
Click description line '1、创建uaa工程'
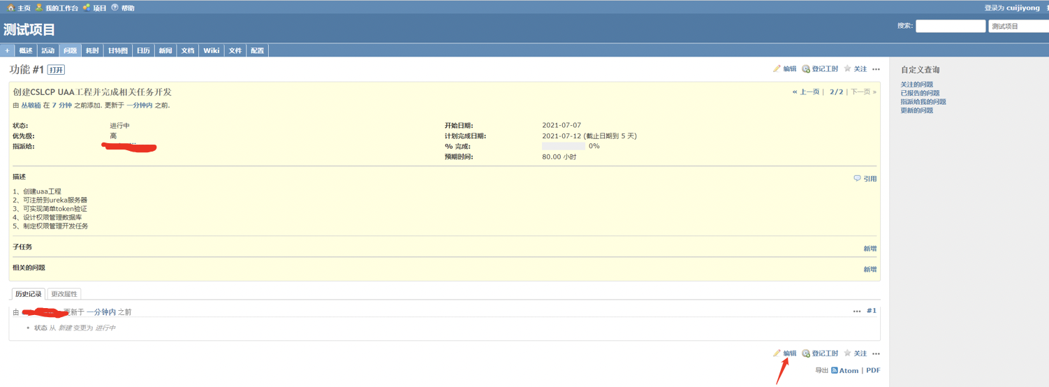coord(37,191)
